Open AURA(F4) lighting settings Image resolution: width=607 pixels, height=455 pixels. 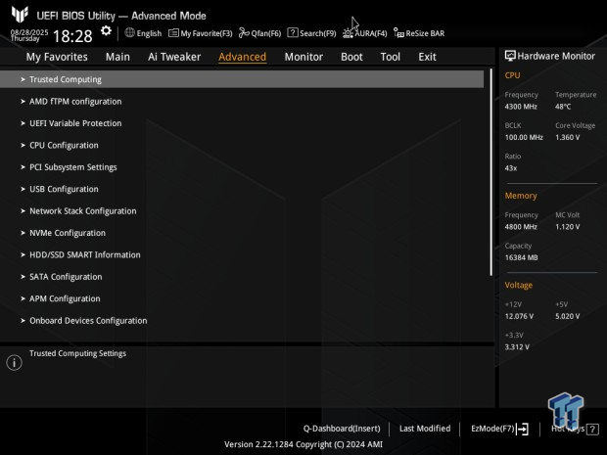coord(371,33)
